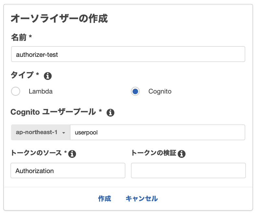Click the Cognito option label
The height and width of the screenshot is (215, 256).
tap(160, 91)
